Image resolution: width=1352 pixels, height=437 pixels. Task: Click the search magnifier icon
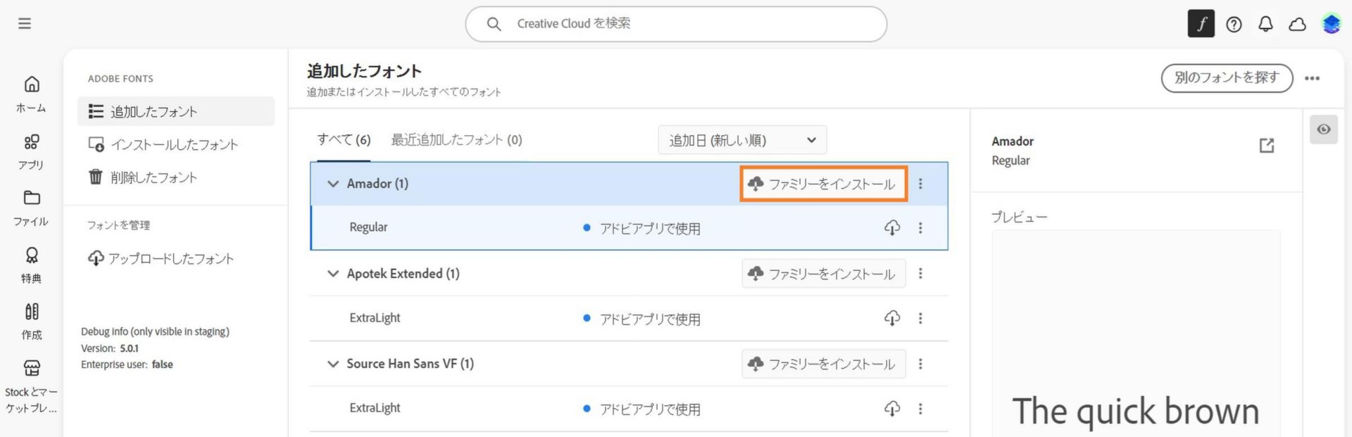494,24
